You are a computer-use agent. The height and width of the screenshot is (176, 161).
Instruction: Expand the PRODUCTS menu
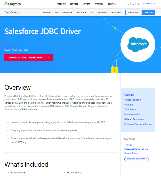pos(62,4)
